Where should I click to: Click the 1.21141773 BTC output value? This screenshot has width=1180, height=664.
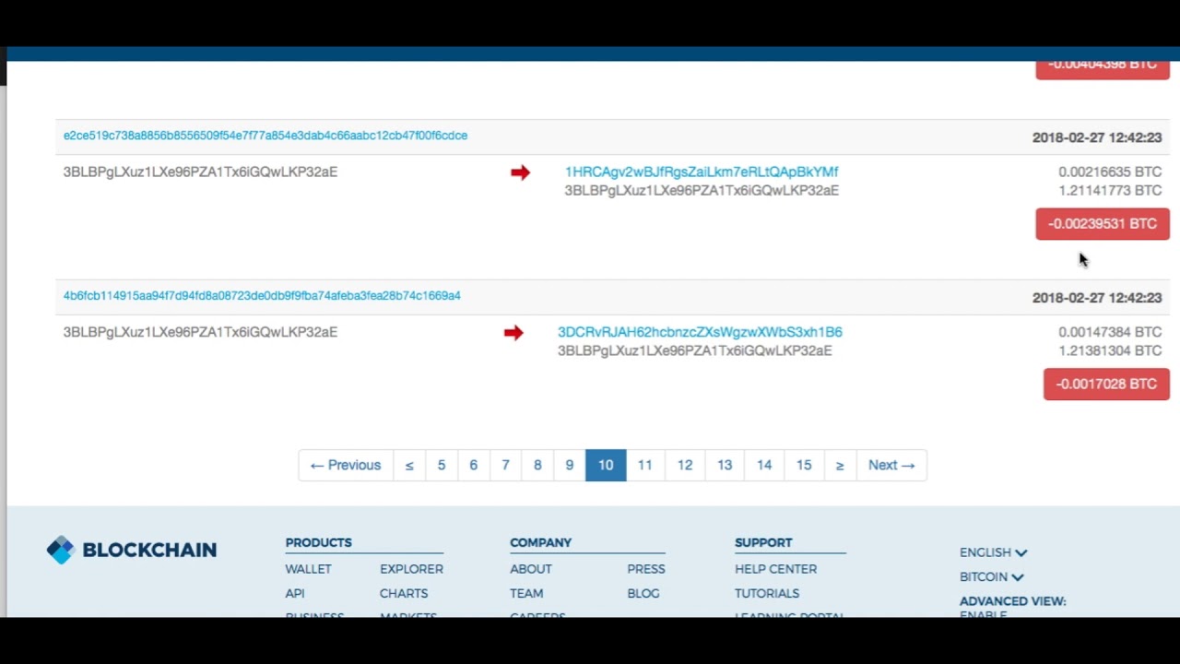[1110, 191]
